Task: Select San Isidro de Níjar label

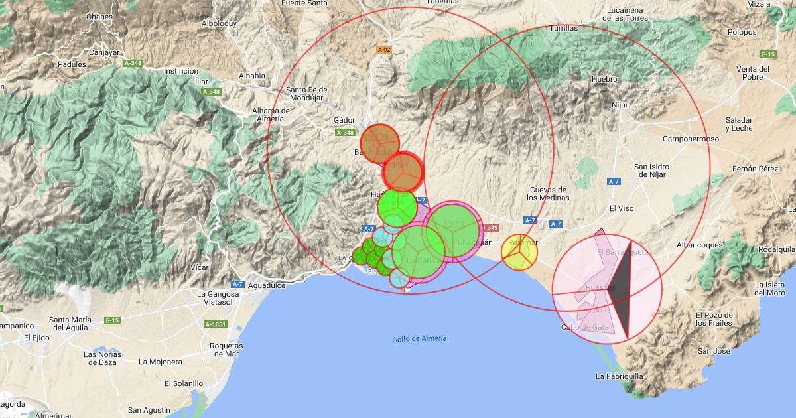Action: pos(651,171)
